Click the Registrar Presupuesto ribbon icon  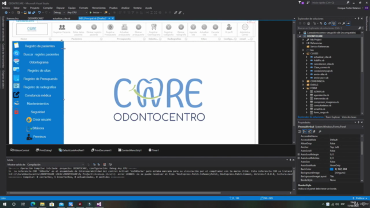point(110,27)
